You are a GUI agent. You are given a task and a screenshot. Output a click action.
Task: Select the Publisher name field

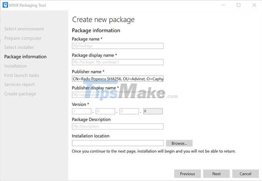point(118,79)
